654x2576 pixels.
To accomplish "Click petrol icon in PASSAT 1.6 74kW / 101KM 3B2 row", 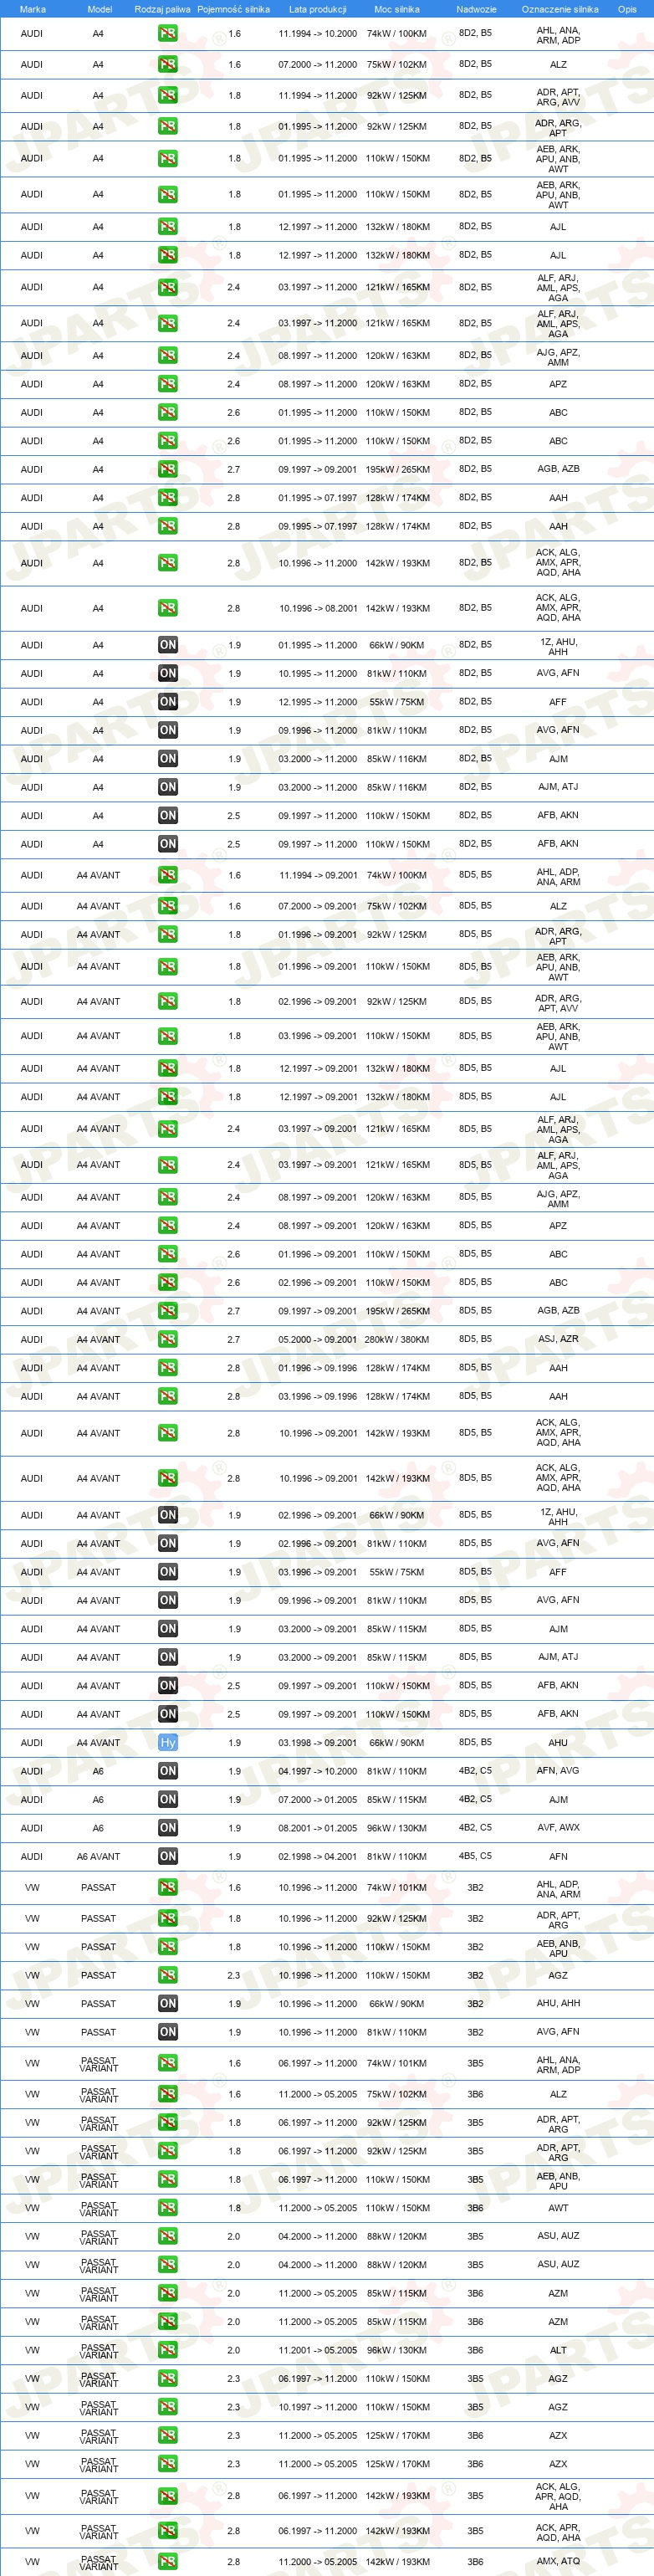I will pyautogui.click(x=167, y=1888).
